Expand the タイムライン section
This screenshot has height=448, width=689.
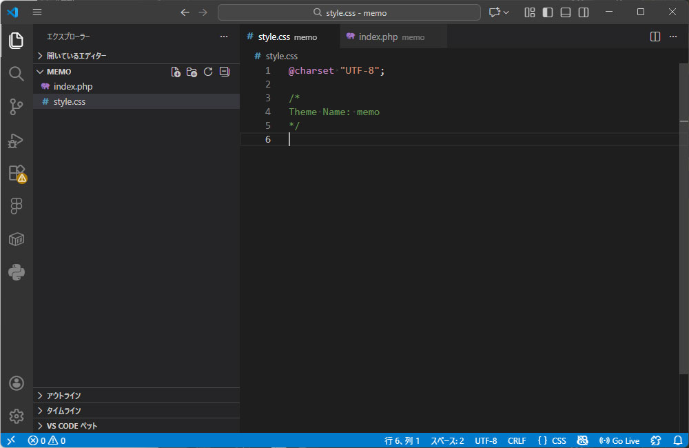pyautogui.click(x=63, y=411)
